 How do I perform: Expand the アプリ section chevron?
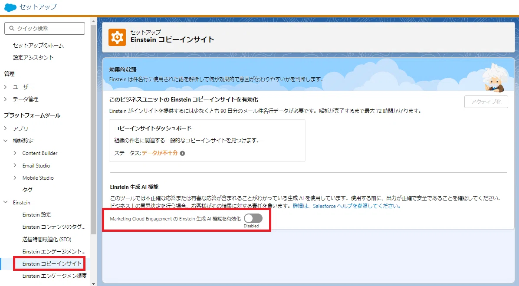click(5, 128)
